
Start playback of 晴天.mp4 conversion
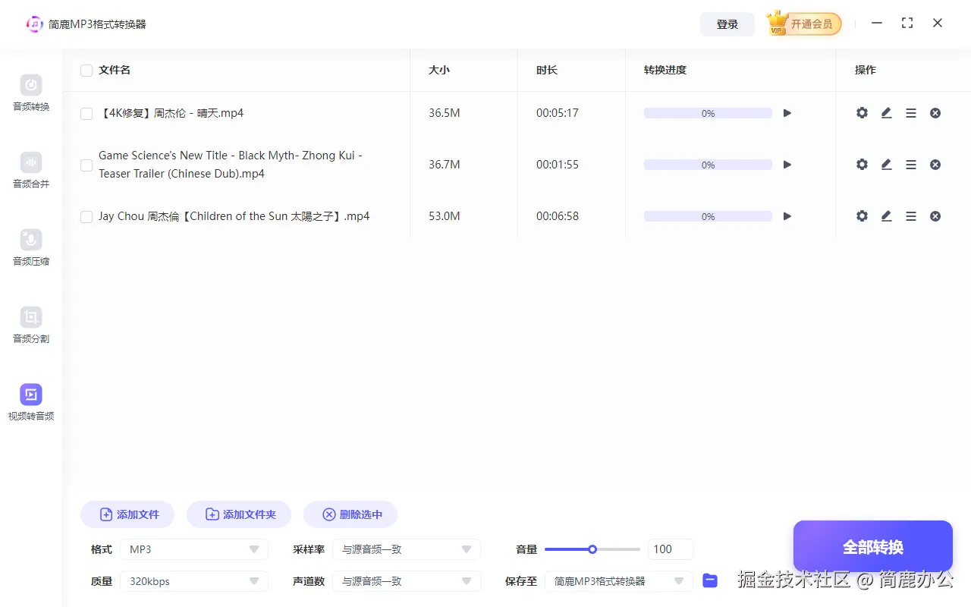point(787,112)
